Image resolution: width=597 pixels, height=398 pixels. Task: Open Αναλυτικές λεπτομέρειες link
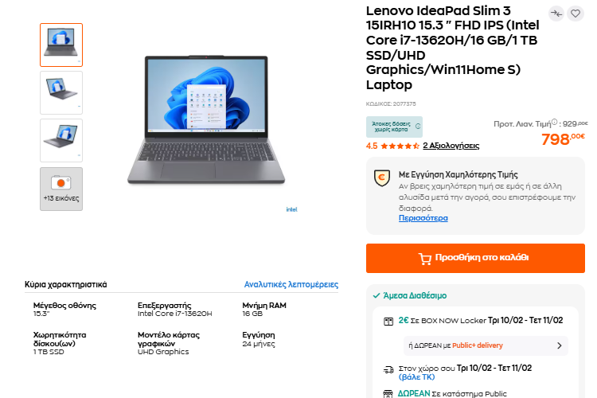[291, 284]
